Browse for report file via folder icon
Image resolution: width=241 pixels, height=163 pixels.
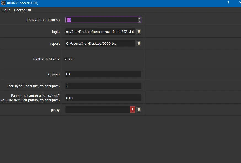139,43
